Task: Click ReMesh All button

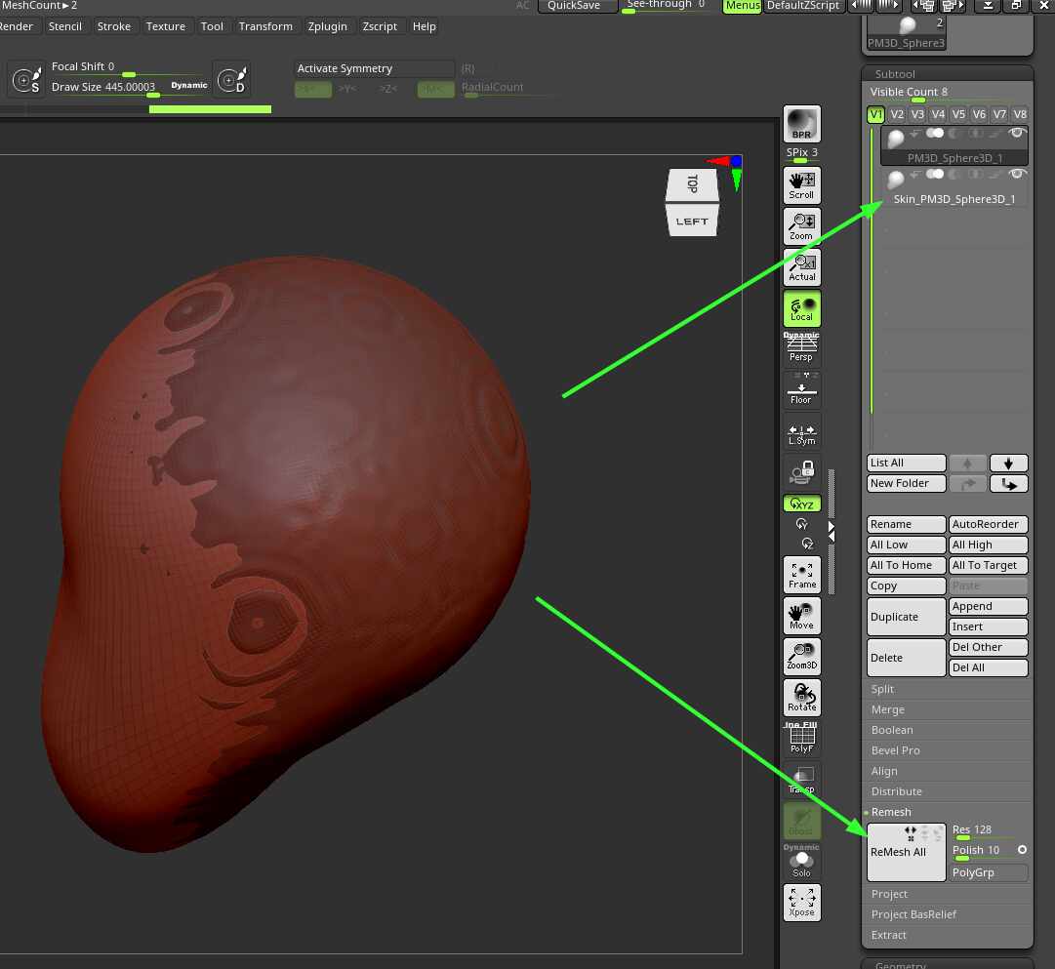Action: point(907,852)
